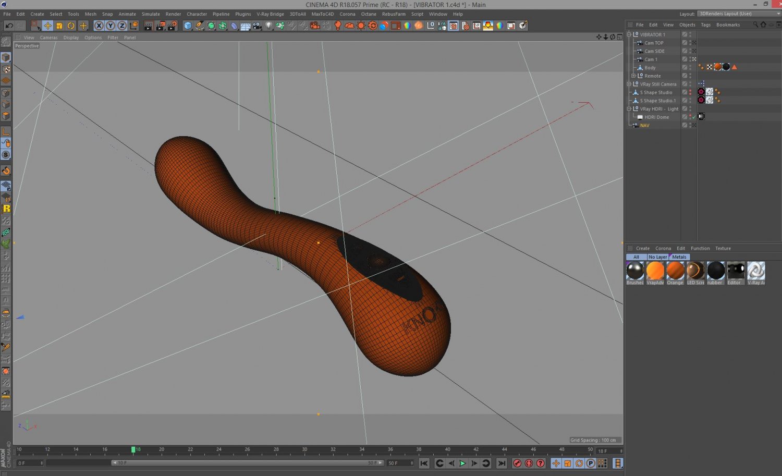The height and width of the screenshot is (476, 782).
Task: Click Go to End of animation button
Action: click(x=502, y=463)
